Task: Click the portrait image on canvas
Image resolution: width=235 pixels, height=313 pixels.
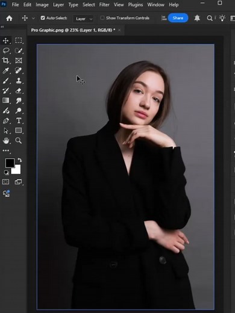Action: point(125,176)
